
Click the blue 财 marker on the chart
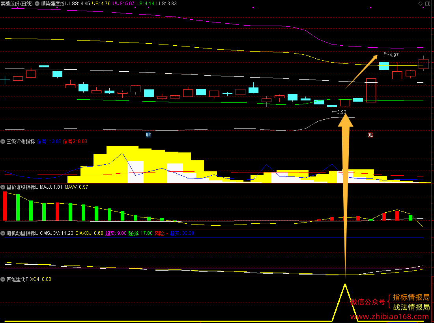(x=149, y=135)
